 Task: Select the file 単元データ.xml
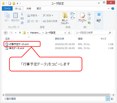[x=17, y=48]
